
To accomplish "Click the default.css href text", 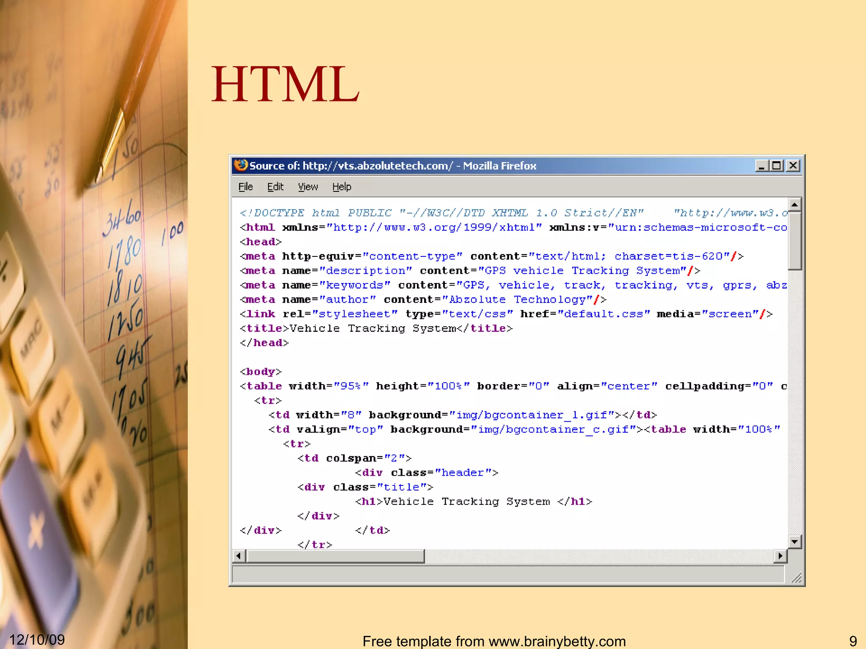I will tap(604, 314).
